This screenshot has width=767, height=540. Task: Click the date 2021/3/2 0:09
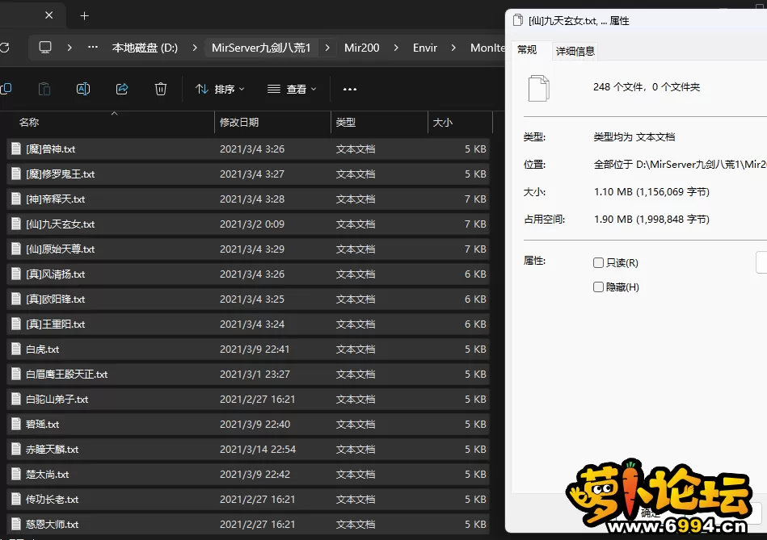click(252, 224)
